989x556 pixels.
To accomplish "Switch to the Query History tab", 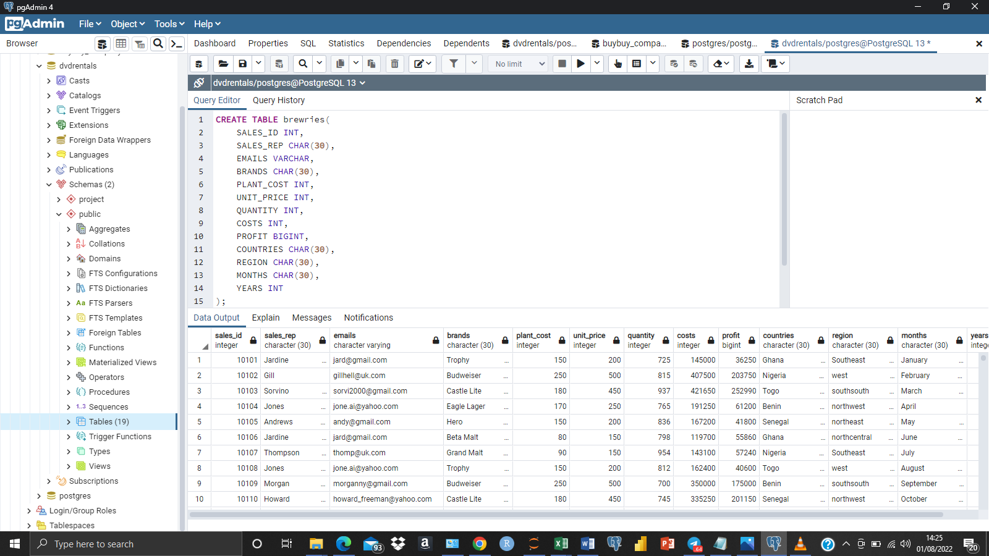I will (x=279, y=100).
